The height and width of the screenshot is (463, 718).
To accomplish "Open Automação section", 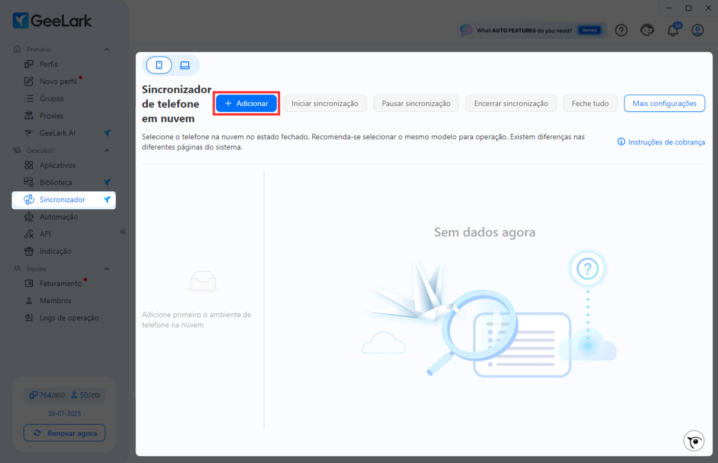I will pyautogui.click(x=59, y=217).
